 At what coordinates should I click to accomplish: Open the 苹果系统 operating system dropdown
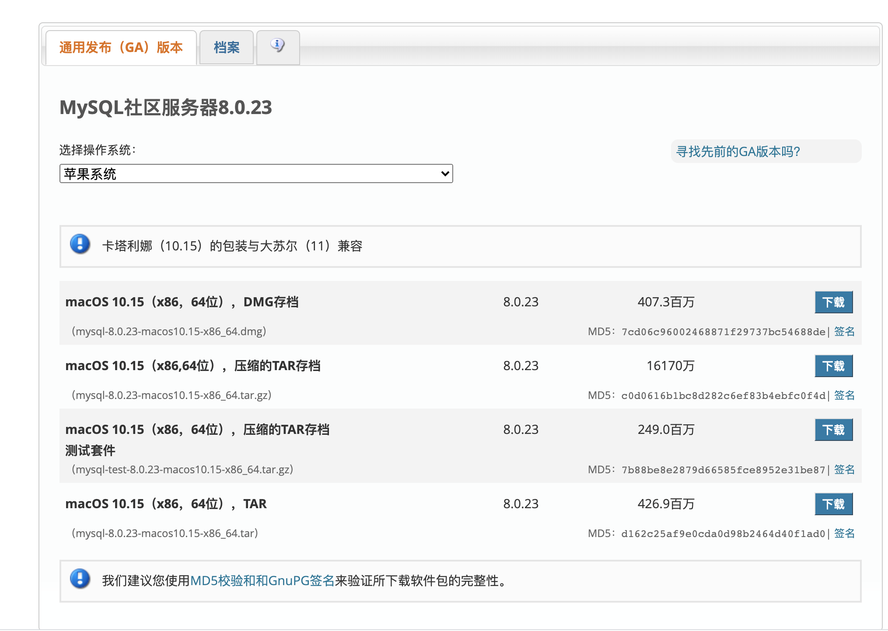point(256,173)
